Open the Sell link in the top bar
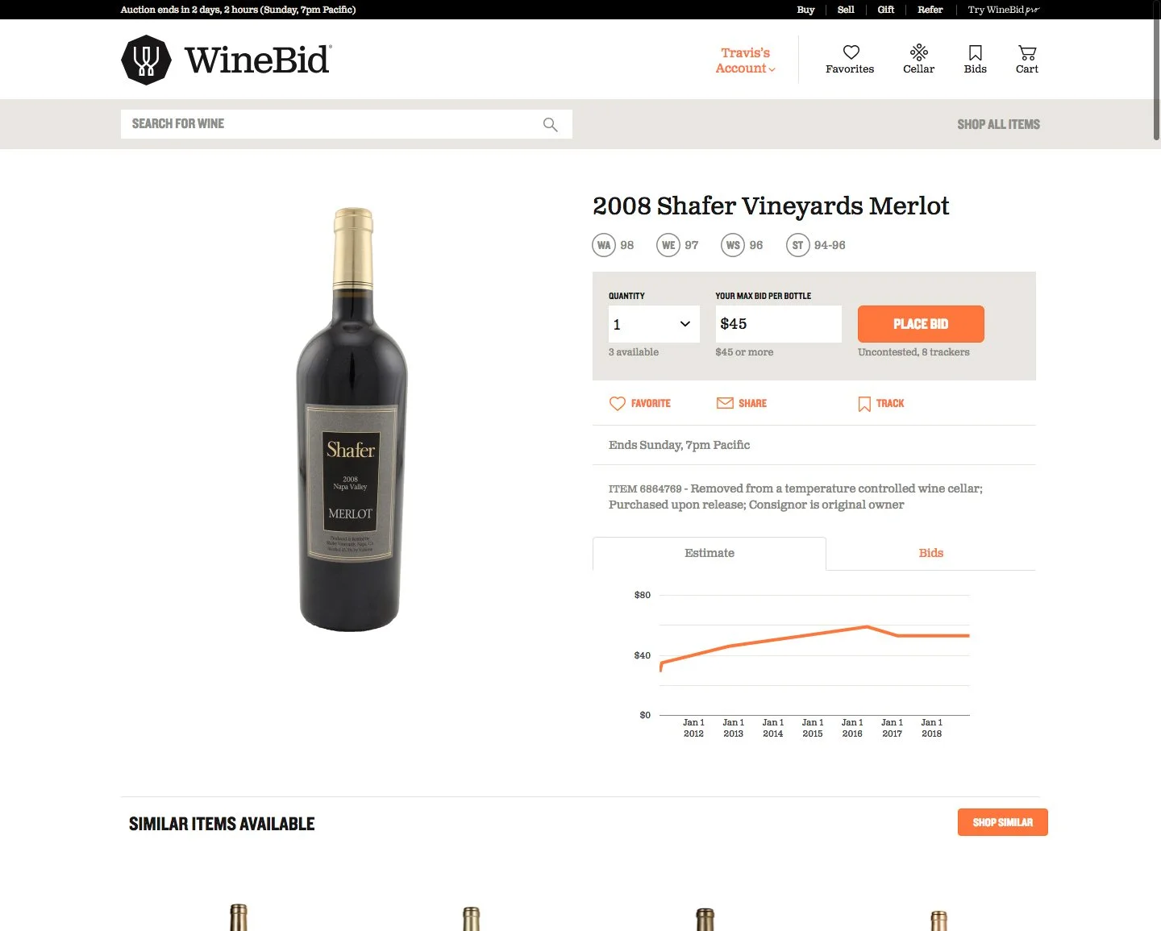Image resolution: width=1161 pixels, height=931 pixels. click(x=846, y=10)
